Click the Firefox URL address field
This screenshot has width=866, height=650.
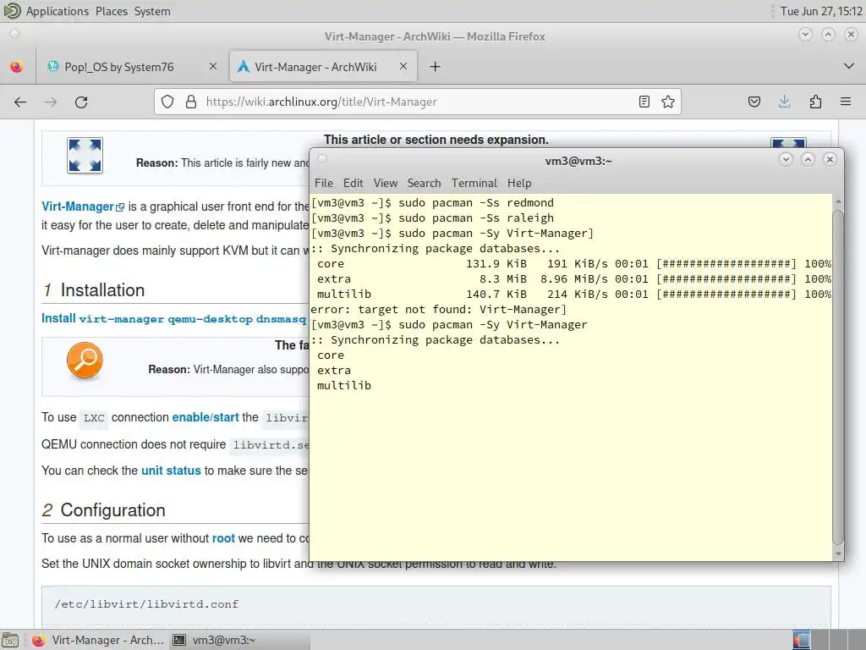[x=419, y=102]
